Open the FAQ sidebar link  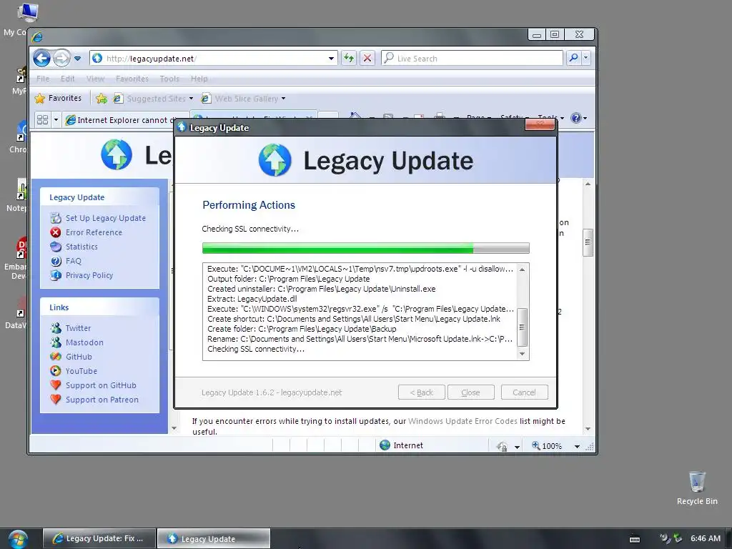(74, 261)
